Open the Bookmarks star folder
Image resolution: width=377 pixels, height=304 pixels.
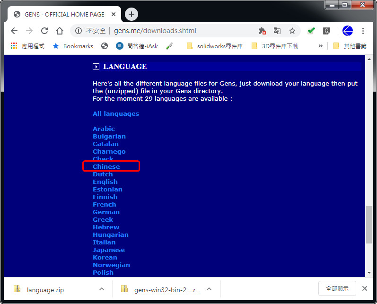tap(73, 46)
